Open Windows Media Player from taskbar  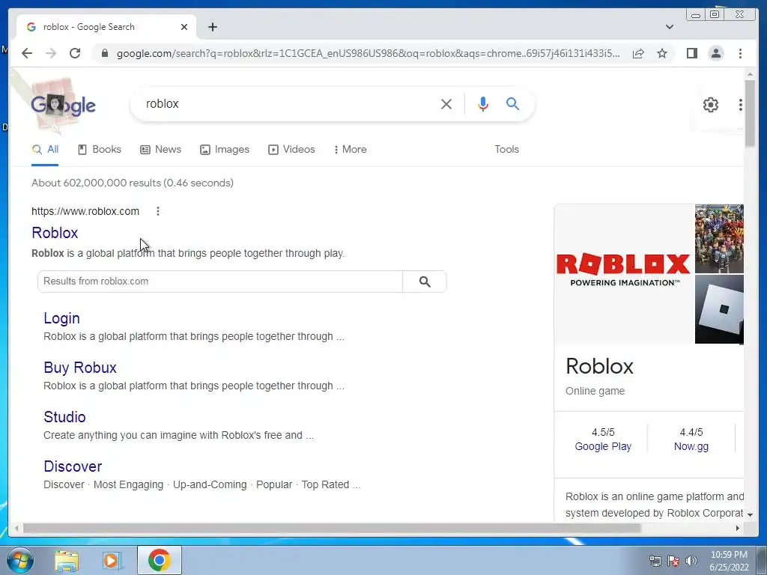coord(112,560)
